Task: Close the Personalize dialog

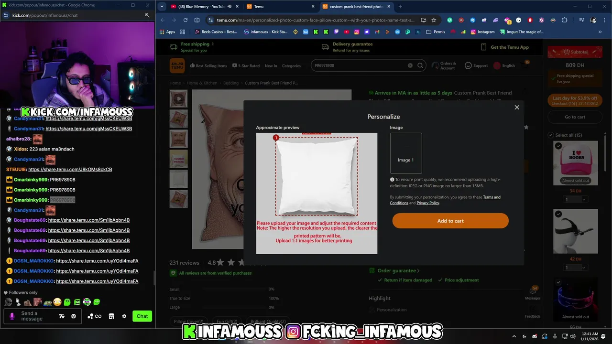Action: pos(517,107)
